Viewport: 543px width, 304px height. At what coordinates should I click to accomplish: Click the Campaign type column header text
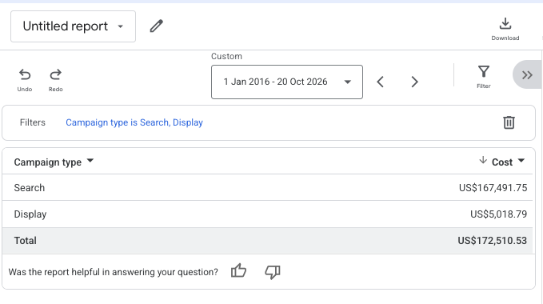[48, 162]
